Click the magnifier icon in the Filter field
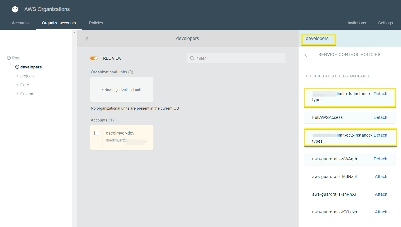 pyautogui.click(x=192, y=58)
